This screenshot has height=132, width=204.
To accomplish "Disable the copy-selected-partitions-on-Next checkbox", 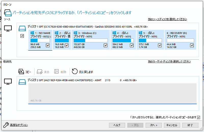I will tap(199, 117).
